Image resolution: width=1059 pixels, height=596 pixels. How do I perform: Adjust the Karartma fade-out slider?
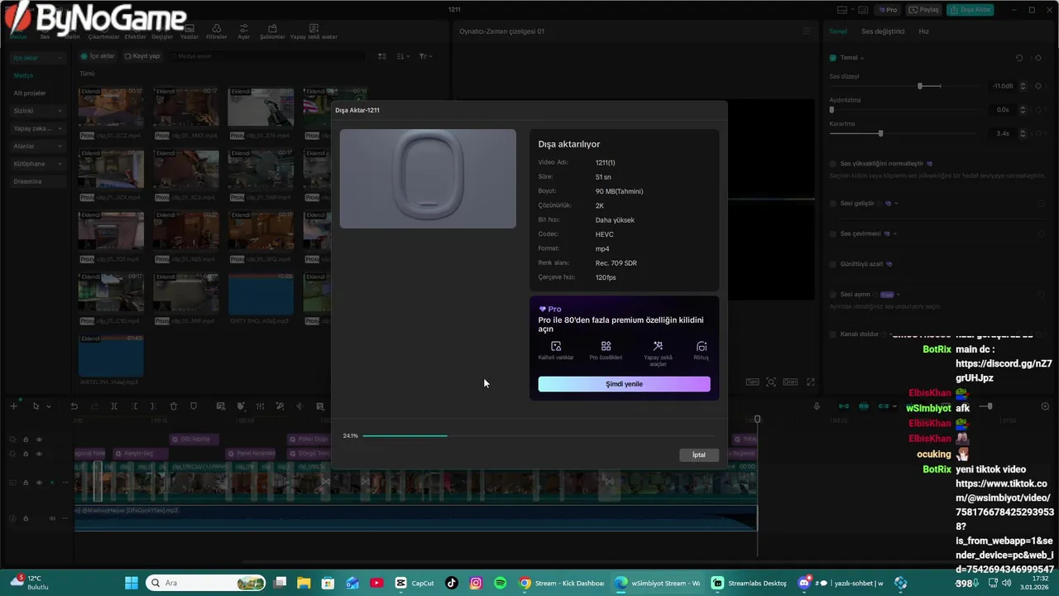[x=880, y=133]
